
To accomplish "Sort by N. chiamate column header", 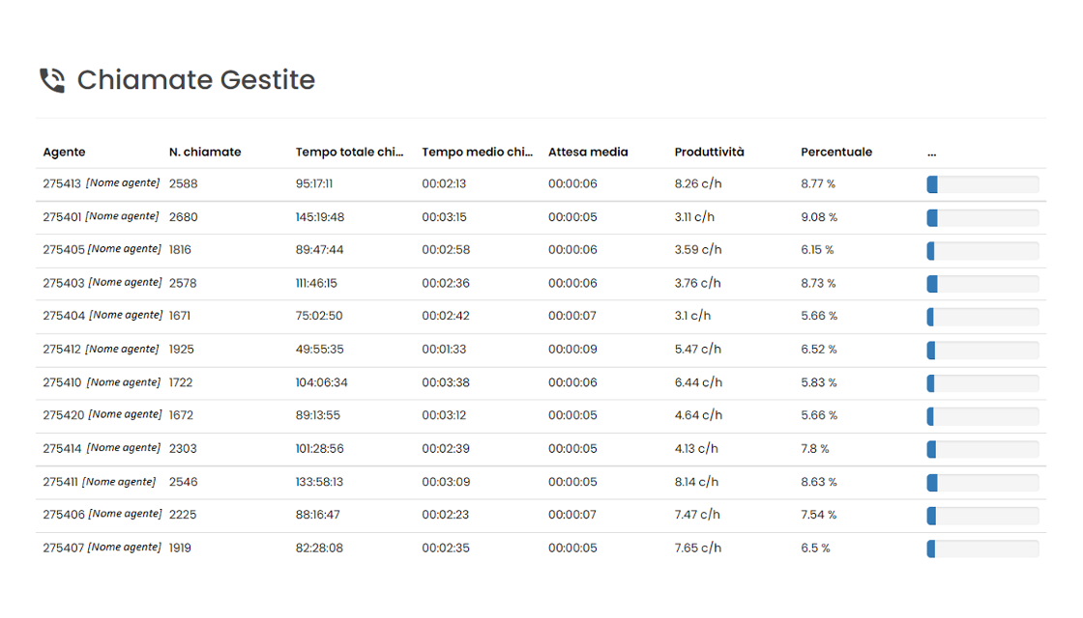I will point(204,152).
